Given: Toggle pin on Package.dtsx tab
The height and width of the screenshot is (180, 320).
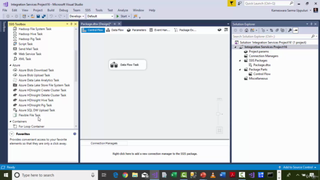Looking at the screenshot, I should (x=114, y=24).
